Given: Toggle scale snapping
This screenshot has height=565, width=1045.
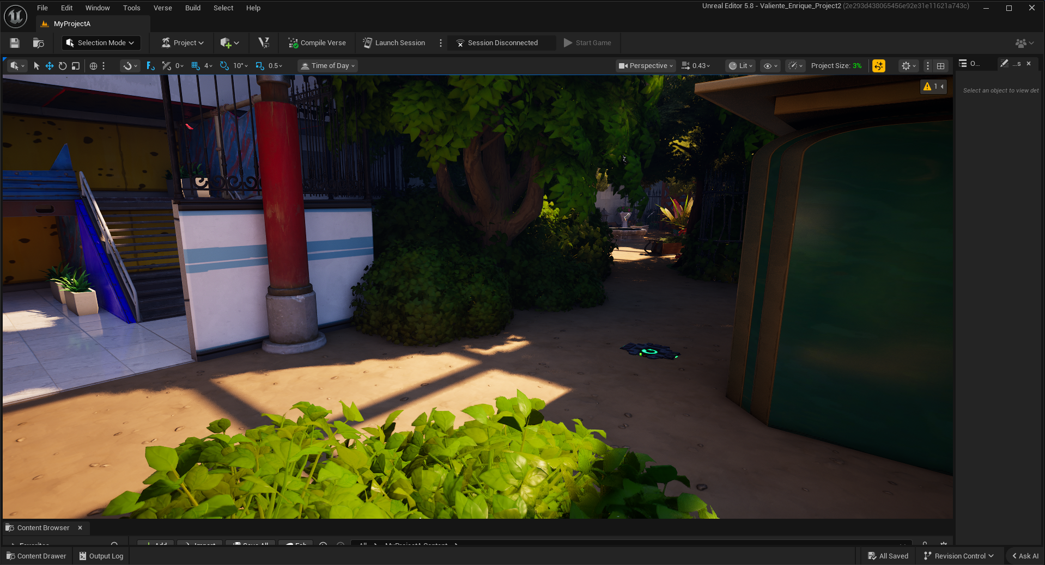Looking at the screenshot, I should (x=260, y=66).
